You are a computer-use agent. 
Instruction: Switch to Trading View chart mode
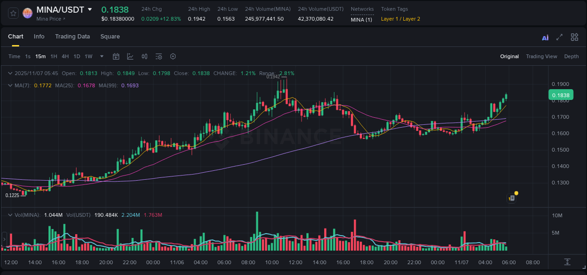click(541, 56)
